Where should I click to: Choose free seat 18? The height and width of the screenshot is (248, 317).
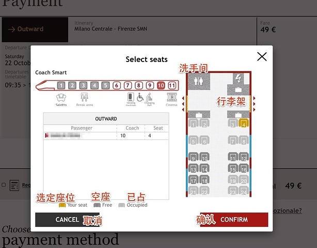204,180
